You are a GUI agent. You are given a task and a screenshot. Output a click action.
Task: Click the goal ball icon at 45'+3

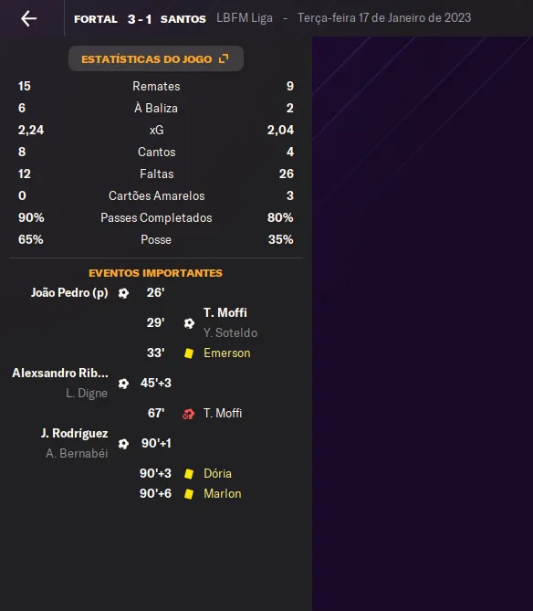point(123,384)
